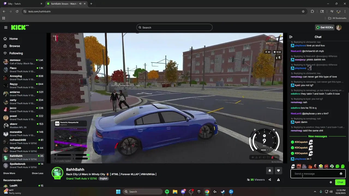Click the BahhBahh channel name heading
The image size is (349, 196).
(x=75, y=170)
